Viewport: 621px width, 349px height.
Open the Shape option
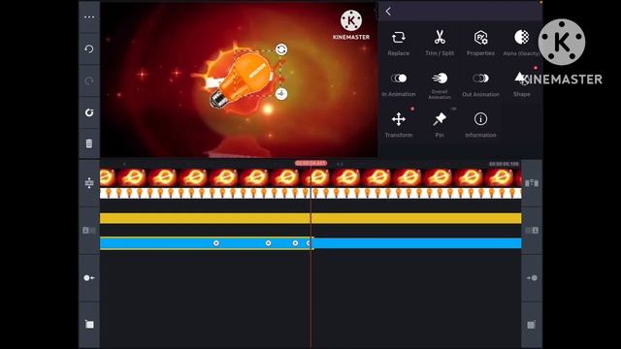(x=521, y=84)
